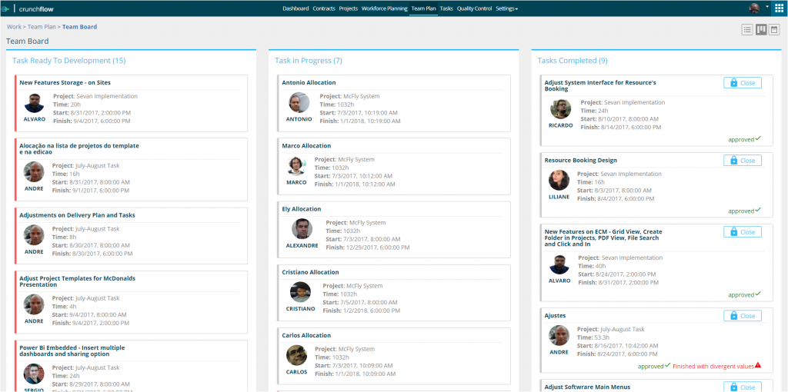Click the 'Adjust Software Main Menus' title
The image size is (788, 392).
point(587,387)
